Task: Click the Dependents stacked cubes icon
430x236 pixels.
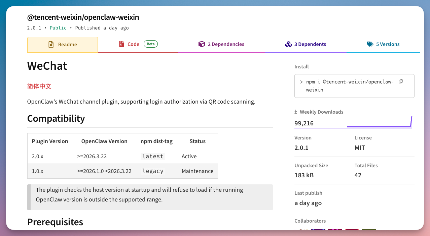Action: coord(288,44)
